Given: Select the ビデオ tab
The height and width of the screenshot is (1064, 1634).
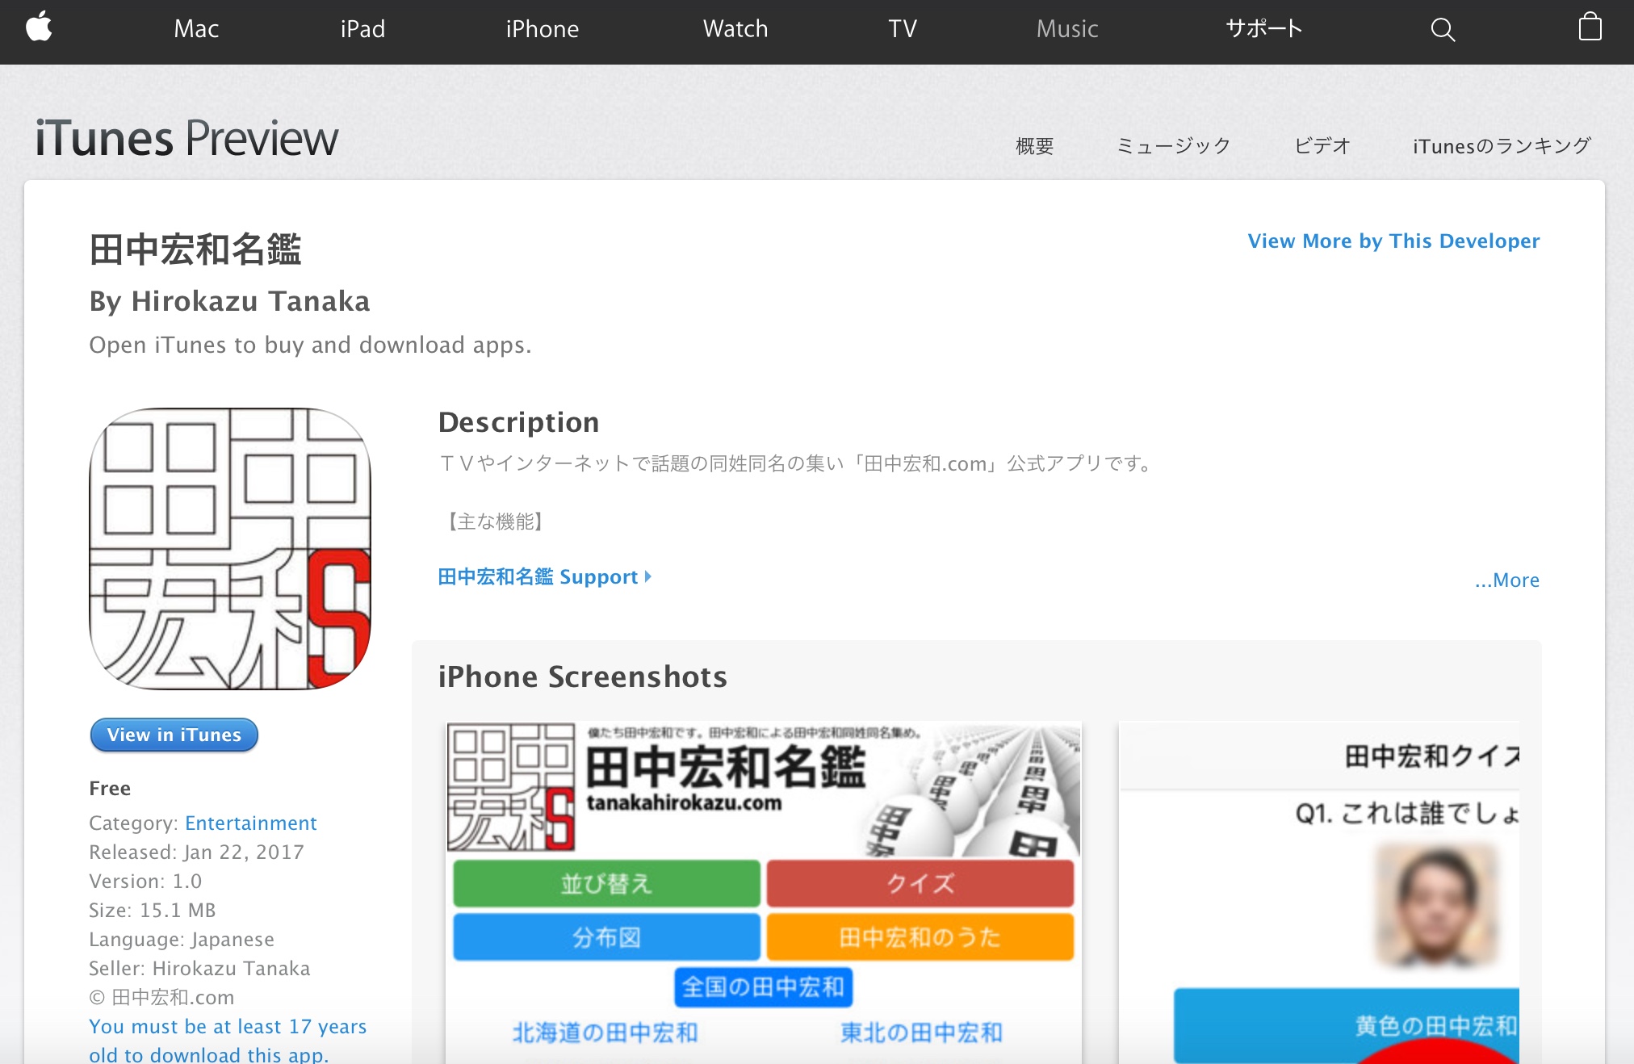Looking at the screenshot, I should 1322,146.
